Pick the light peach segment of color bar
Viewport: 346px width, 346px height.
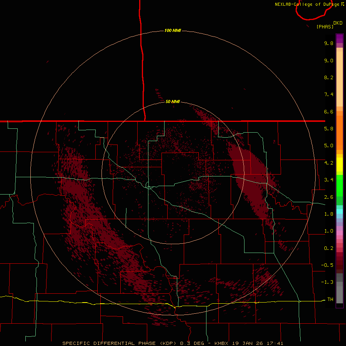pyautogui.click(x=339, y=79)
